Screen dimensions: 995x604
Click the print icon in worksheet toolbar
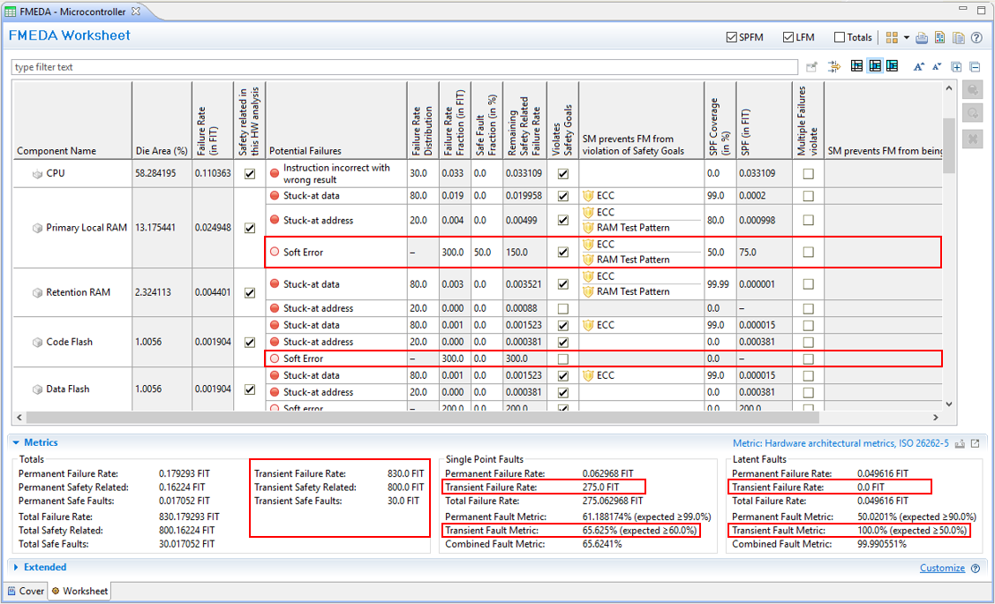pos(922,38)
